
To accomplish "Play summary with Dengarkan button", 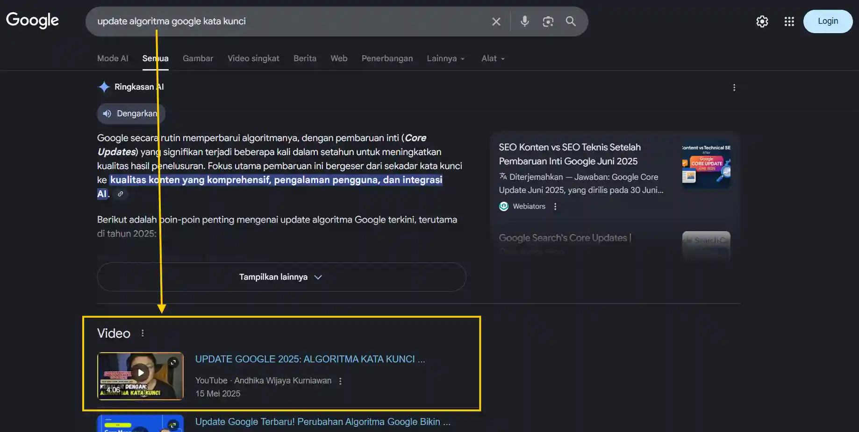I will 131,113.
